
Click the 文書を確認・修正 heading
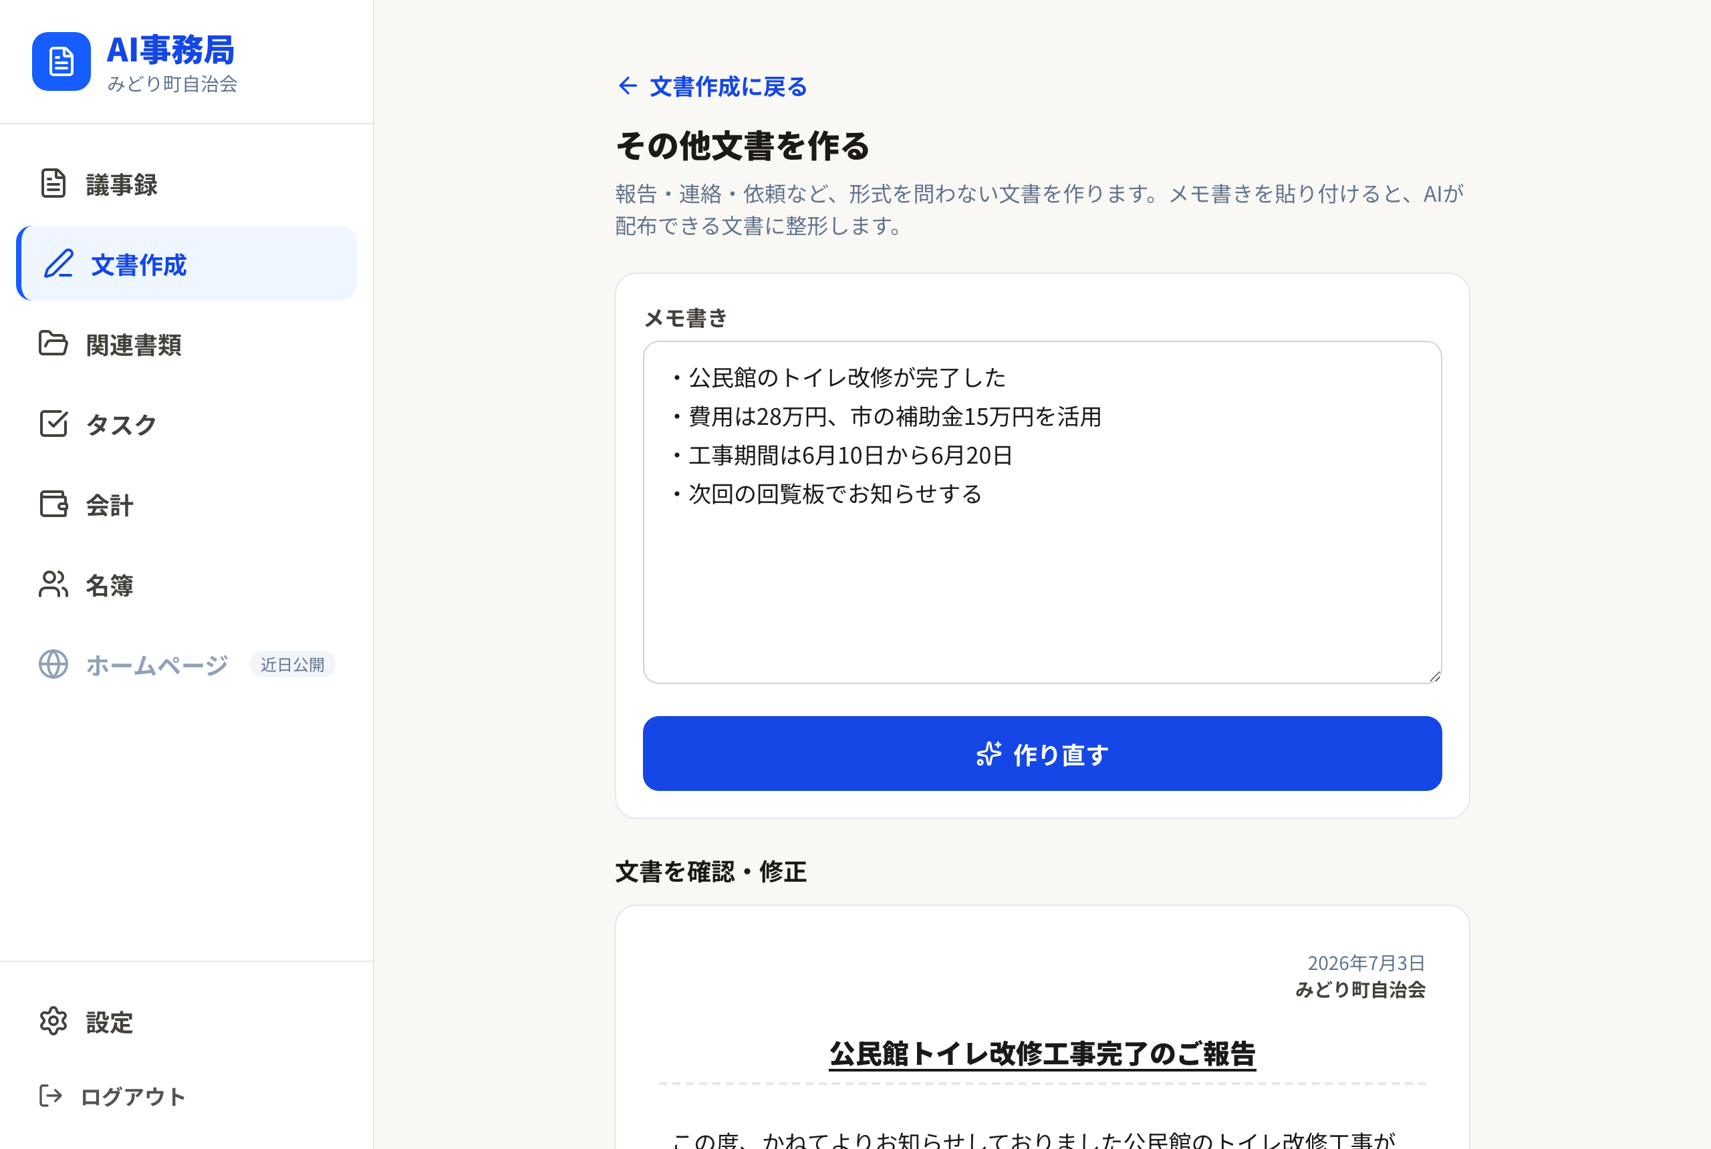[x=711, y=870]
